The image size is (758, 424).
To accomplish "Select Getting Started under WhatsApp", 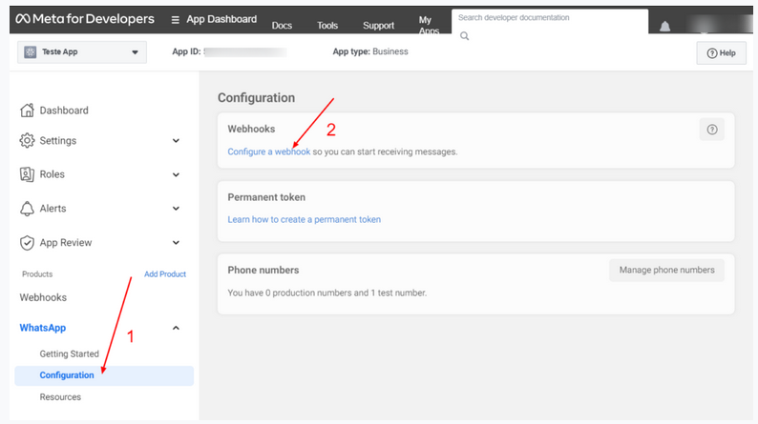I will point(69,353).
